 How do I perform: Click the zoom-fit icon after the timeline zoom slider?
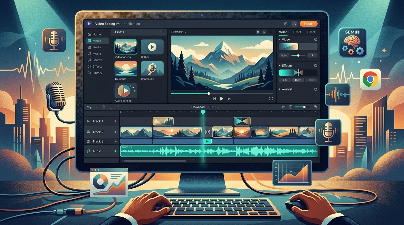tap(315, 107)
